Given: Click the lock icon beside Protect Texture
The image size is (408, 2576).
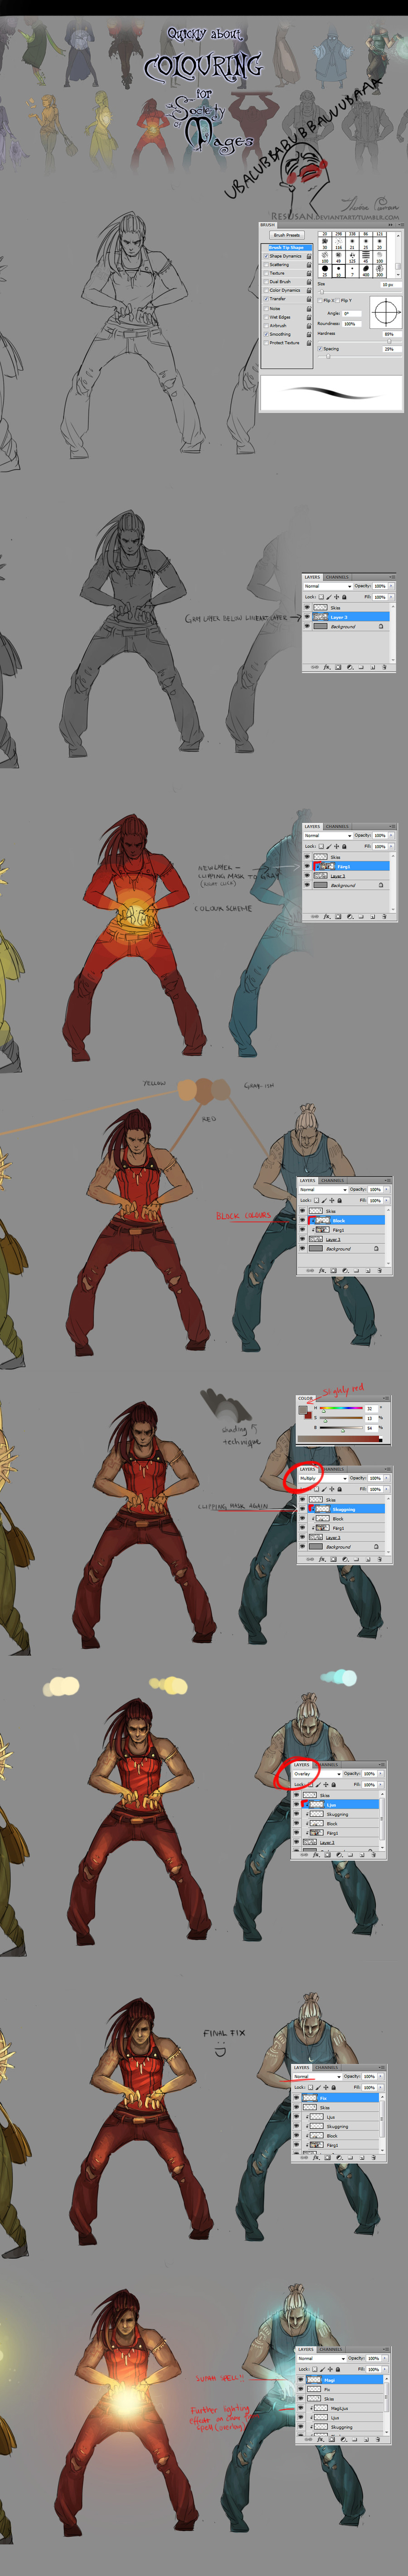Looking at the screenshot, I should pos(309,343).
